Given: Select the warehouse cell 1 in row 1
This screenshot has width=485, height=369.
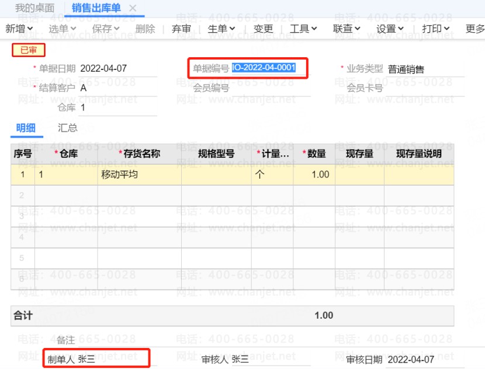Looking at the screenshot, I should [66, 175].
